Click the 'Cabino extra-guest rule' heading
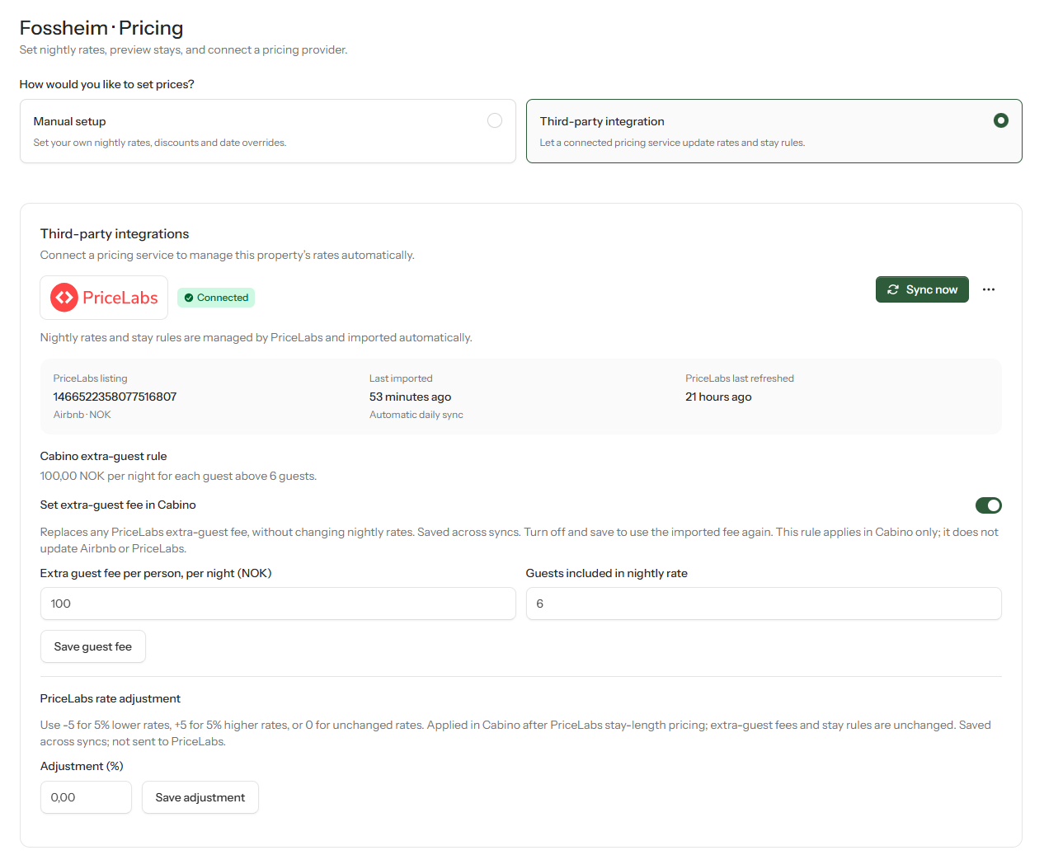The image size is (1044, 855). coord(104,456)
